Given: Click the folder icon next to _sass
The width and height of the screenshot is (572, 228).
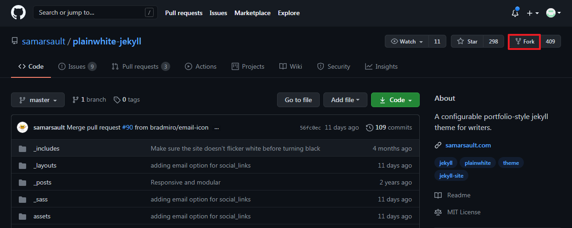Looking at the screenshot, I should (x=22, y=200).
